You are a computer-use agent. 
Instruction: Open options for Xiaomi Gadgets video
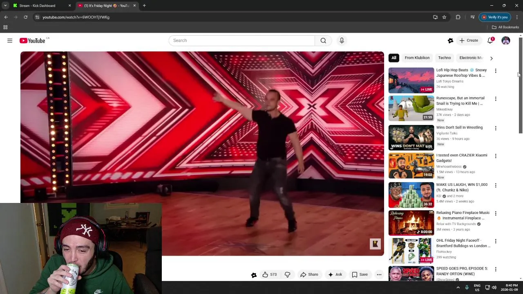[x=496, y=156]
